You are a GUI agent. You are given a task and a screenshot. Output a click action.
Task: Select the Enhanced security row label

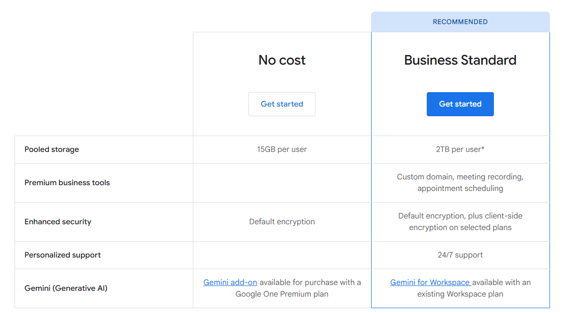pyautogui.click(x=58, y=222)
